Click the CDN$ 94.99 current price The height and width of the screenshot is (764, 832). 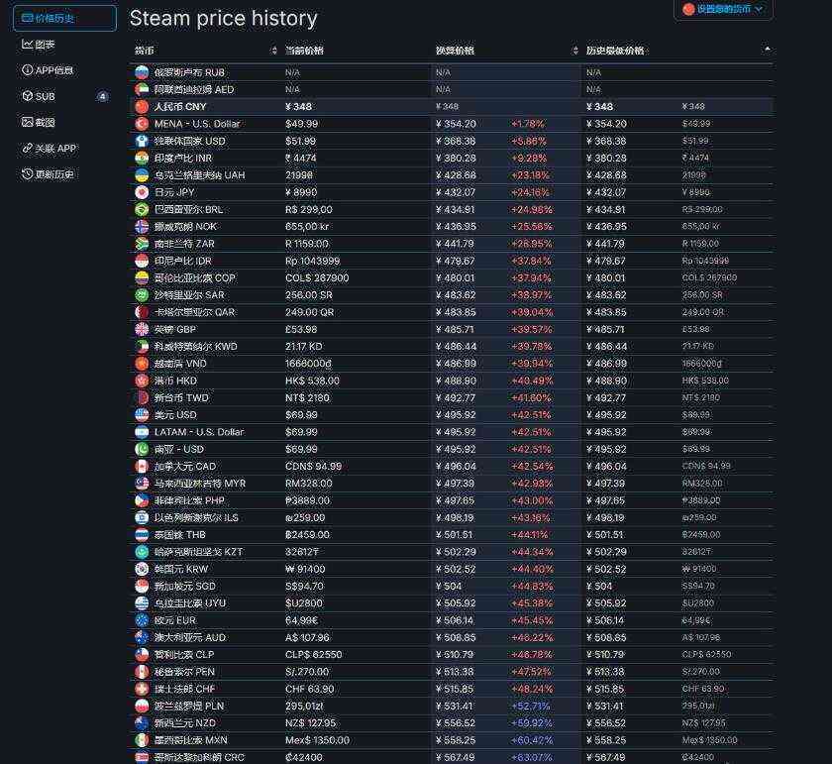[x=314, y=466]
